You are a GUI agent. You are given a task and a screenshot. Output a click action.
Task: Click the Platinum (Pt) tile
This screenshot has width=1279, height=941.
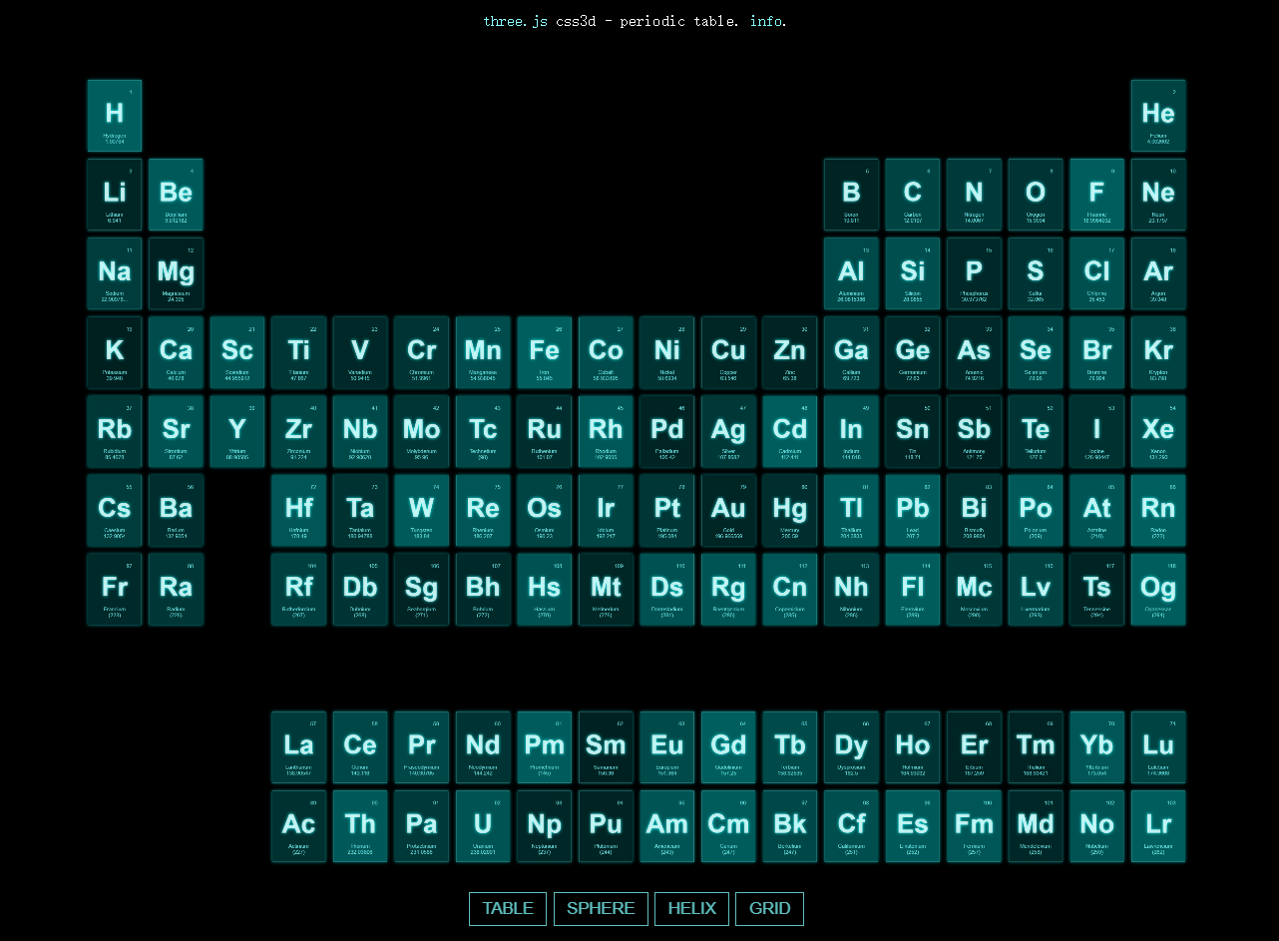[x=667, y=510]
